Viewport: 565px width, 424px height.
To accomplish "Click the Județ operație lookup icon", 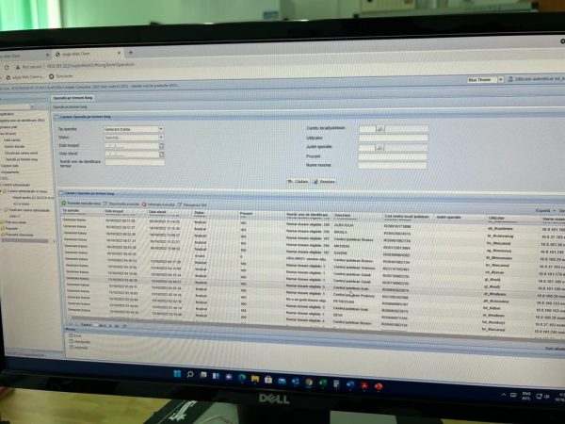I will pyautogui.click(x=379, y=147).
